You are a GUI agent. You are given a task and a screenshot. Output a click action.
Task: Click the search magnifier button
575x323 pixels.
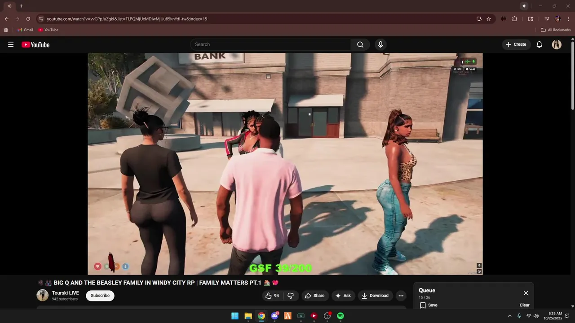[360, 44]
